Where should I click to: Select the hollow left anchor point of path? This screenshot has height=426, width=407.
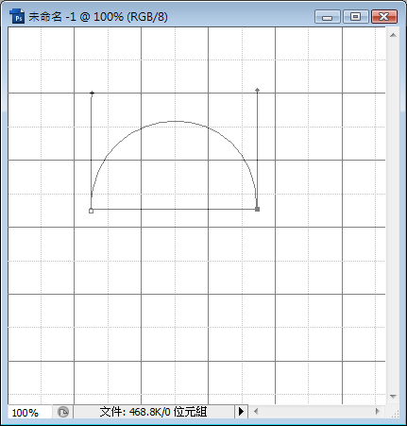pyautogui.click(x=91, y=211)
